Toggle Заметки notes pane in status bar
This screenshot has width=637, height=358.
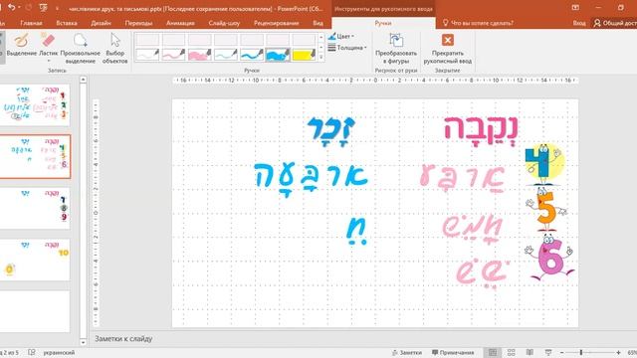pos(407,353)
